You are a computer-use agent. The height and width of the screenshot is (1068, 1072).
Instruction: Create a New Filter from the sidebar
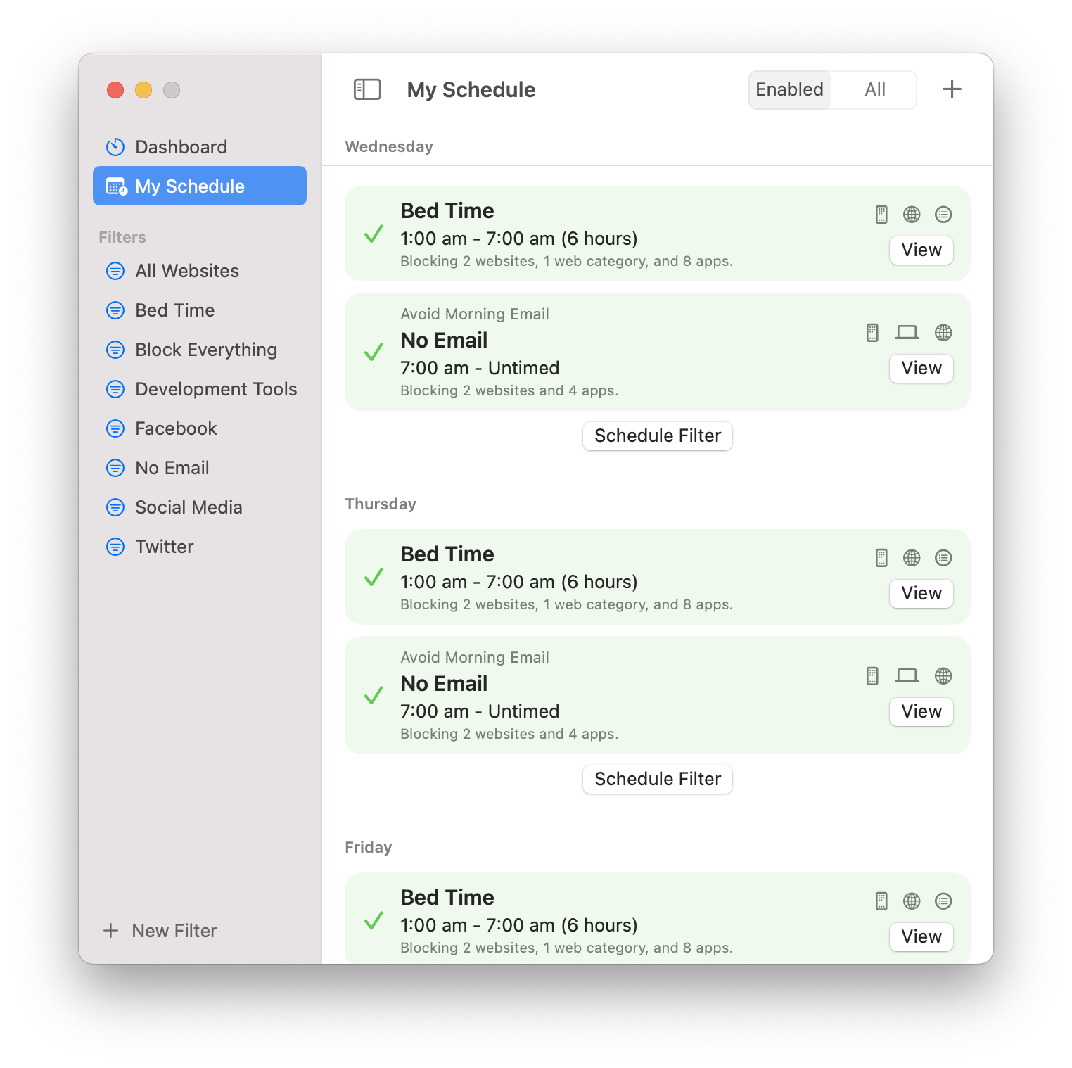161,931
